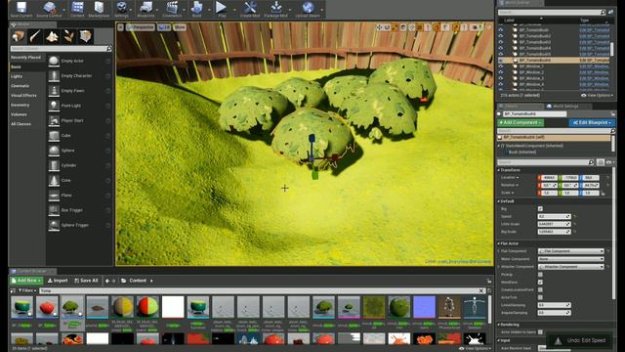Click the Box Trigger icon
625x352 pixels.
[x=54, y=210]
